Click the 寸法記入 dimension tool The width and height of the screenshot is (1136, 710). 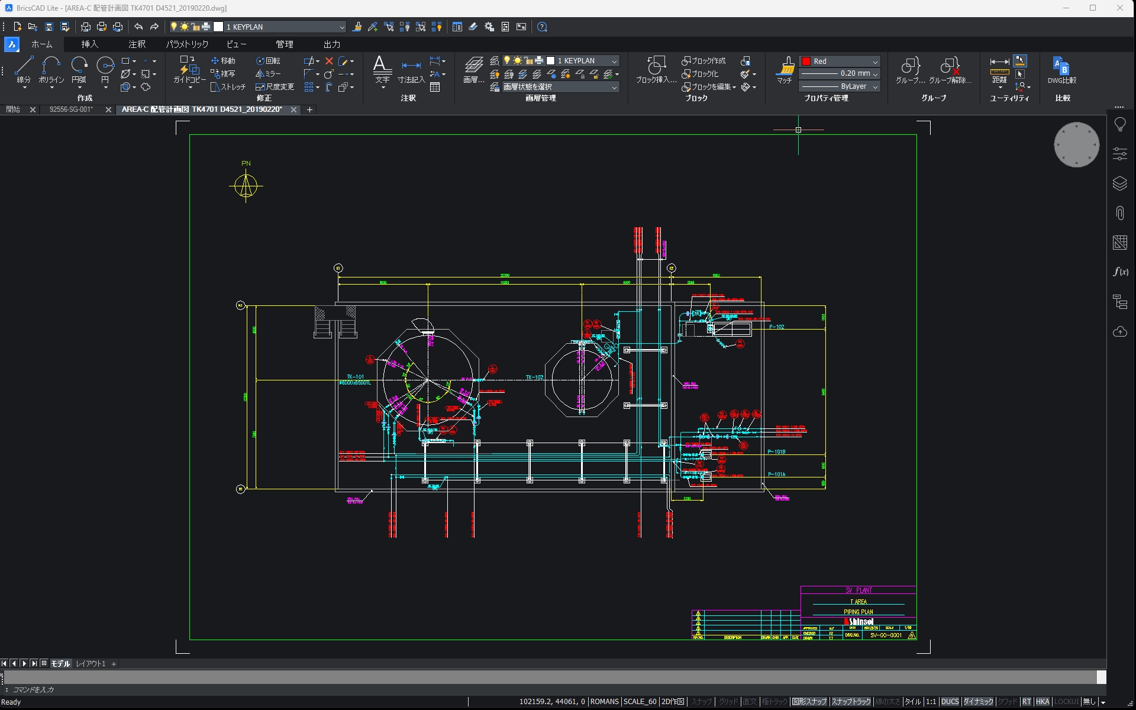pos(411,70)
